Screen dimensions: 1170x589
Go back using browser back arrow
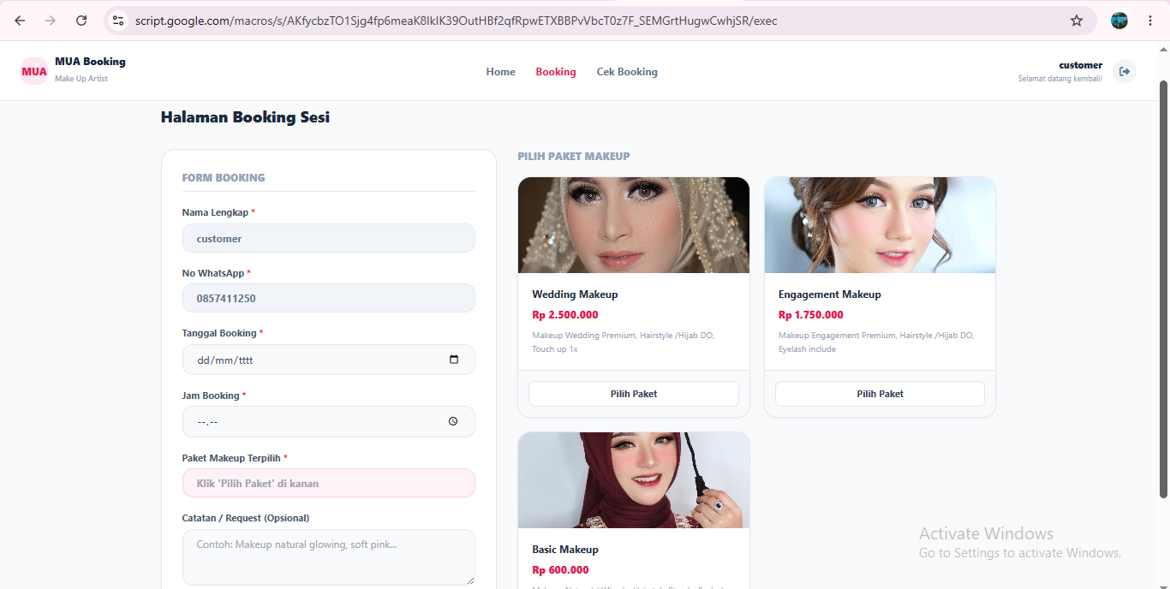click(20, 21)
